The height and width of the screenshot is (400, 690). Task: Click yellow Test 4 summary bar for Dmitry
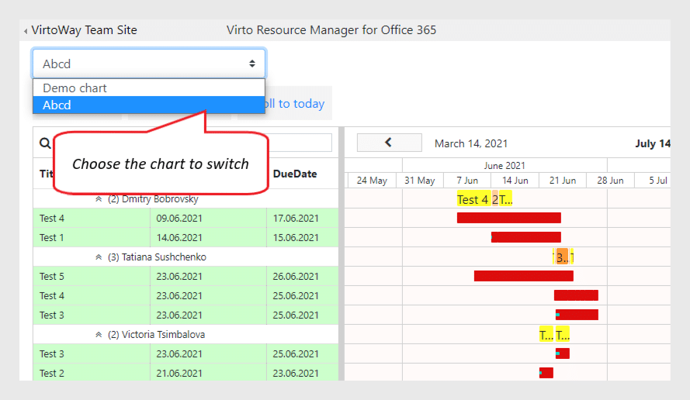coord(473,199)
